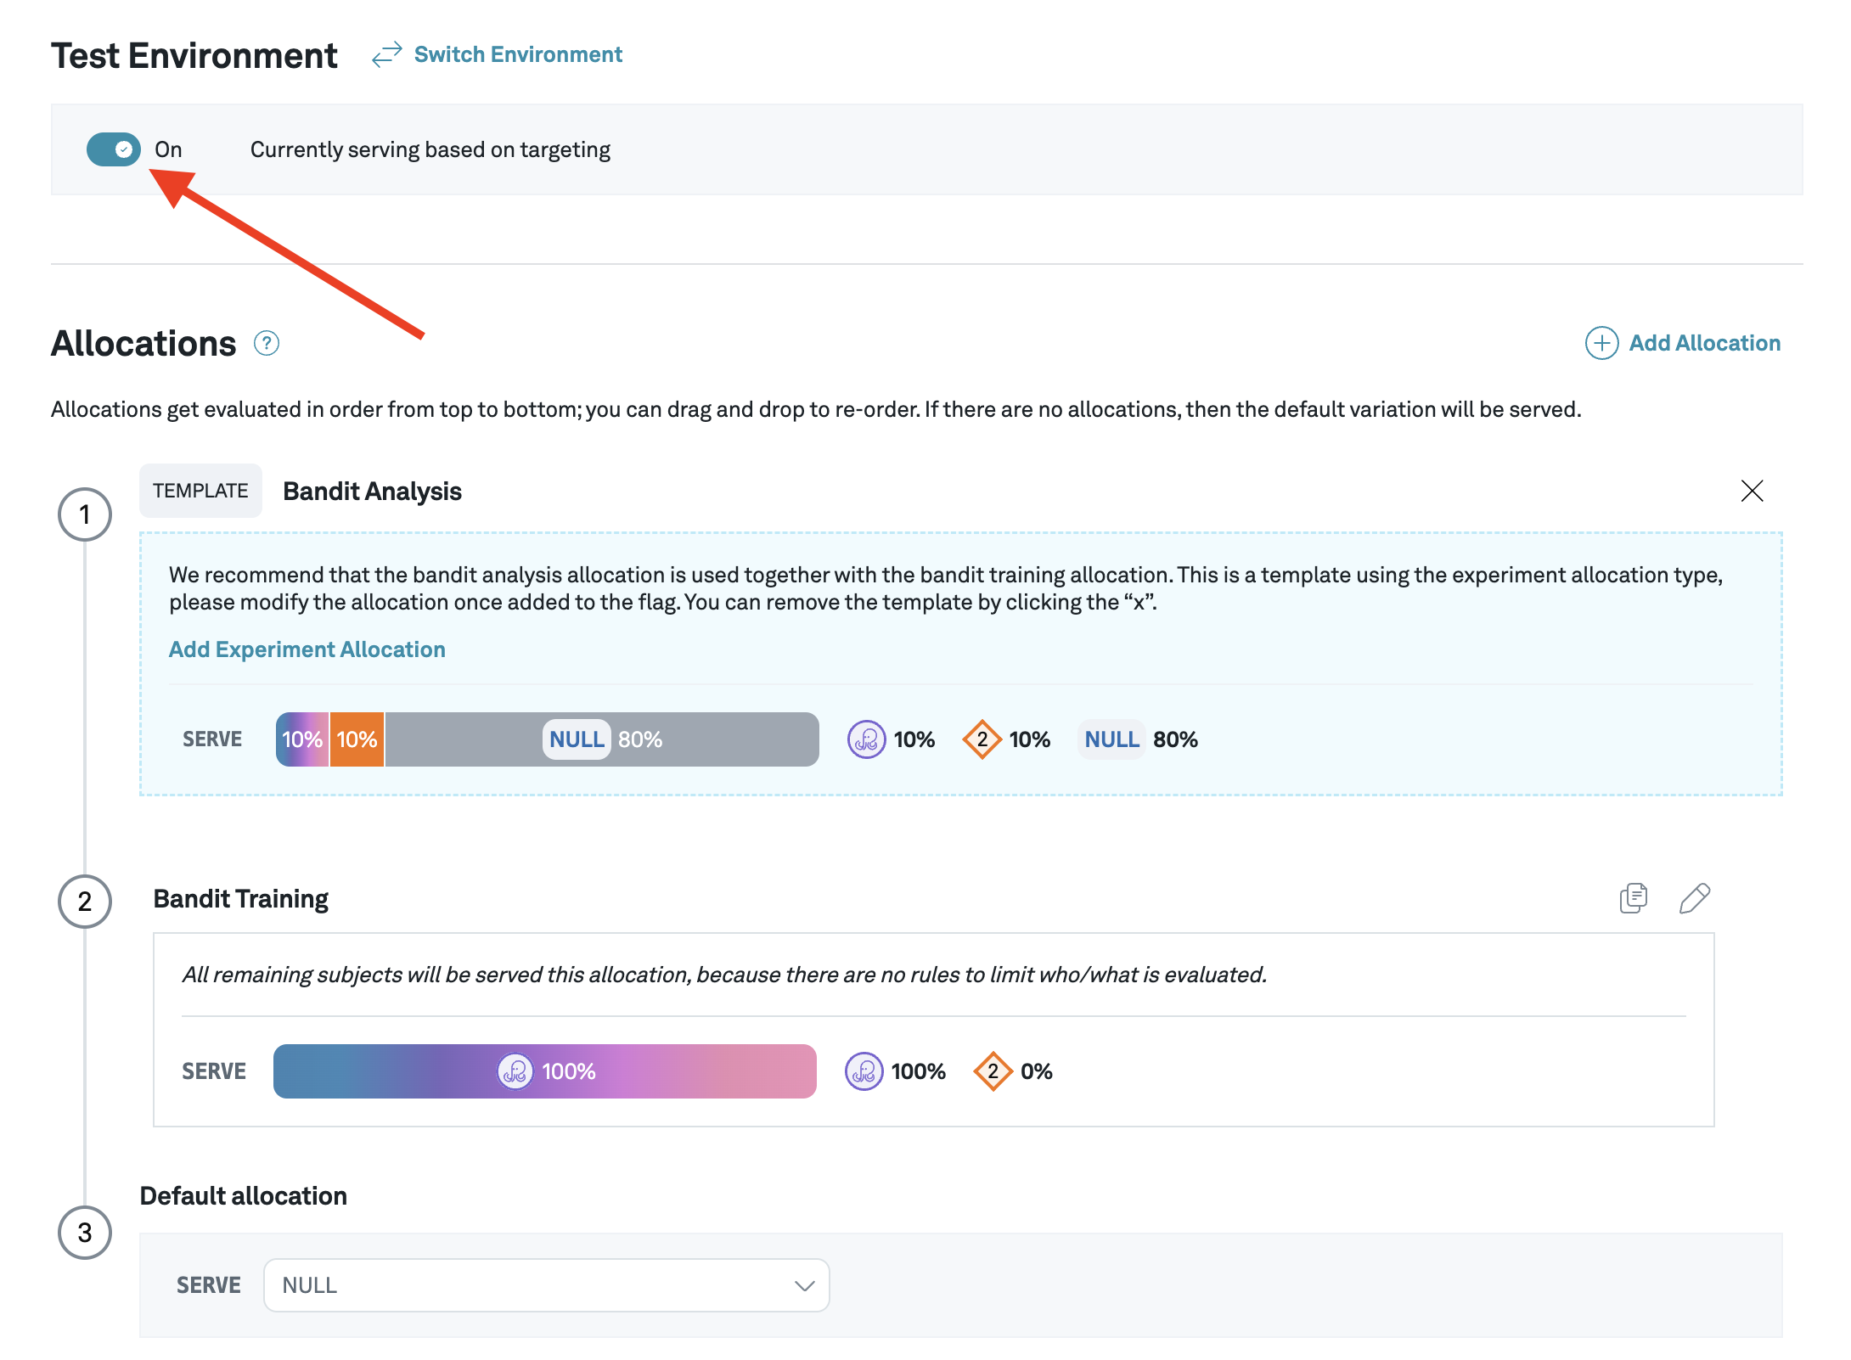
Task: Click the orange diamond icon next to 0%
Action: point(993,1071)
